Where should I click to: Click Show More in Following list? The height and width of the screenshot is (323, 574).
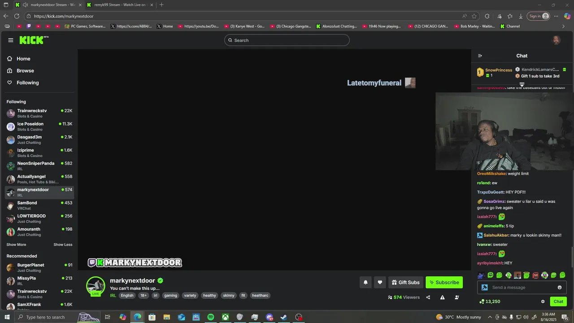[x=16, y=244]
